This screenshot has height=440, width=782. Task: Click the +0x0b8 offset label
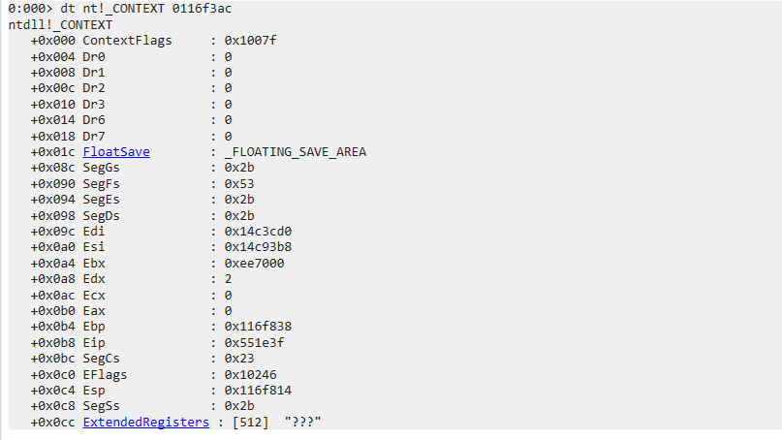click(x=53, y=343)
